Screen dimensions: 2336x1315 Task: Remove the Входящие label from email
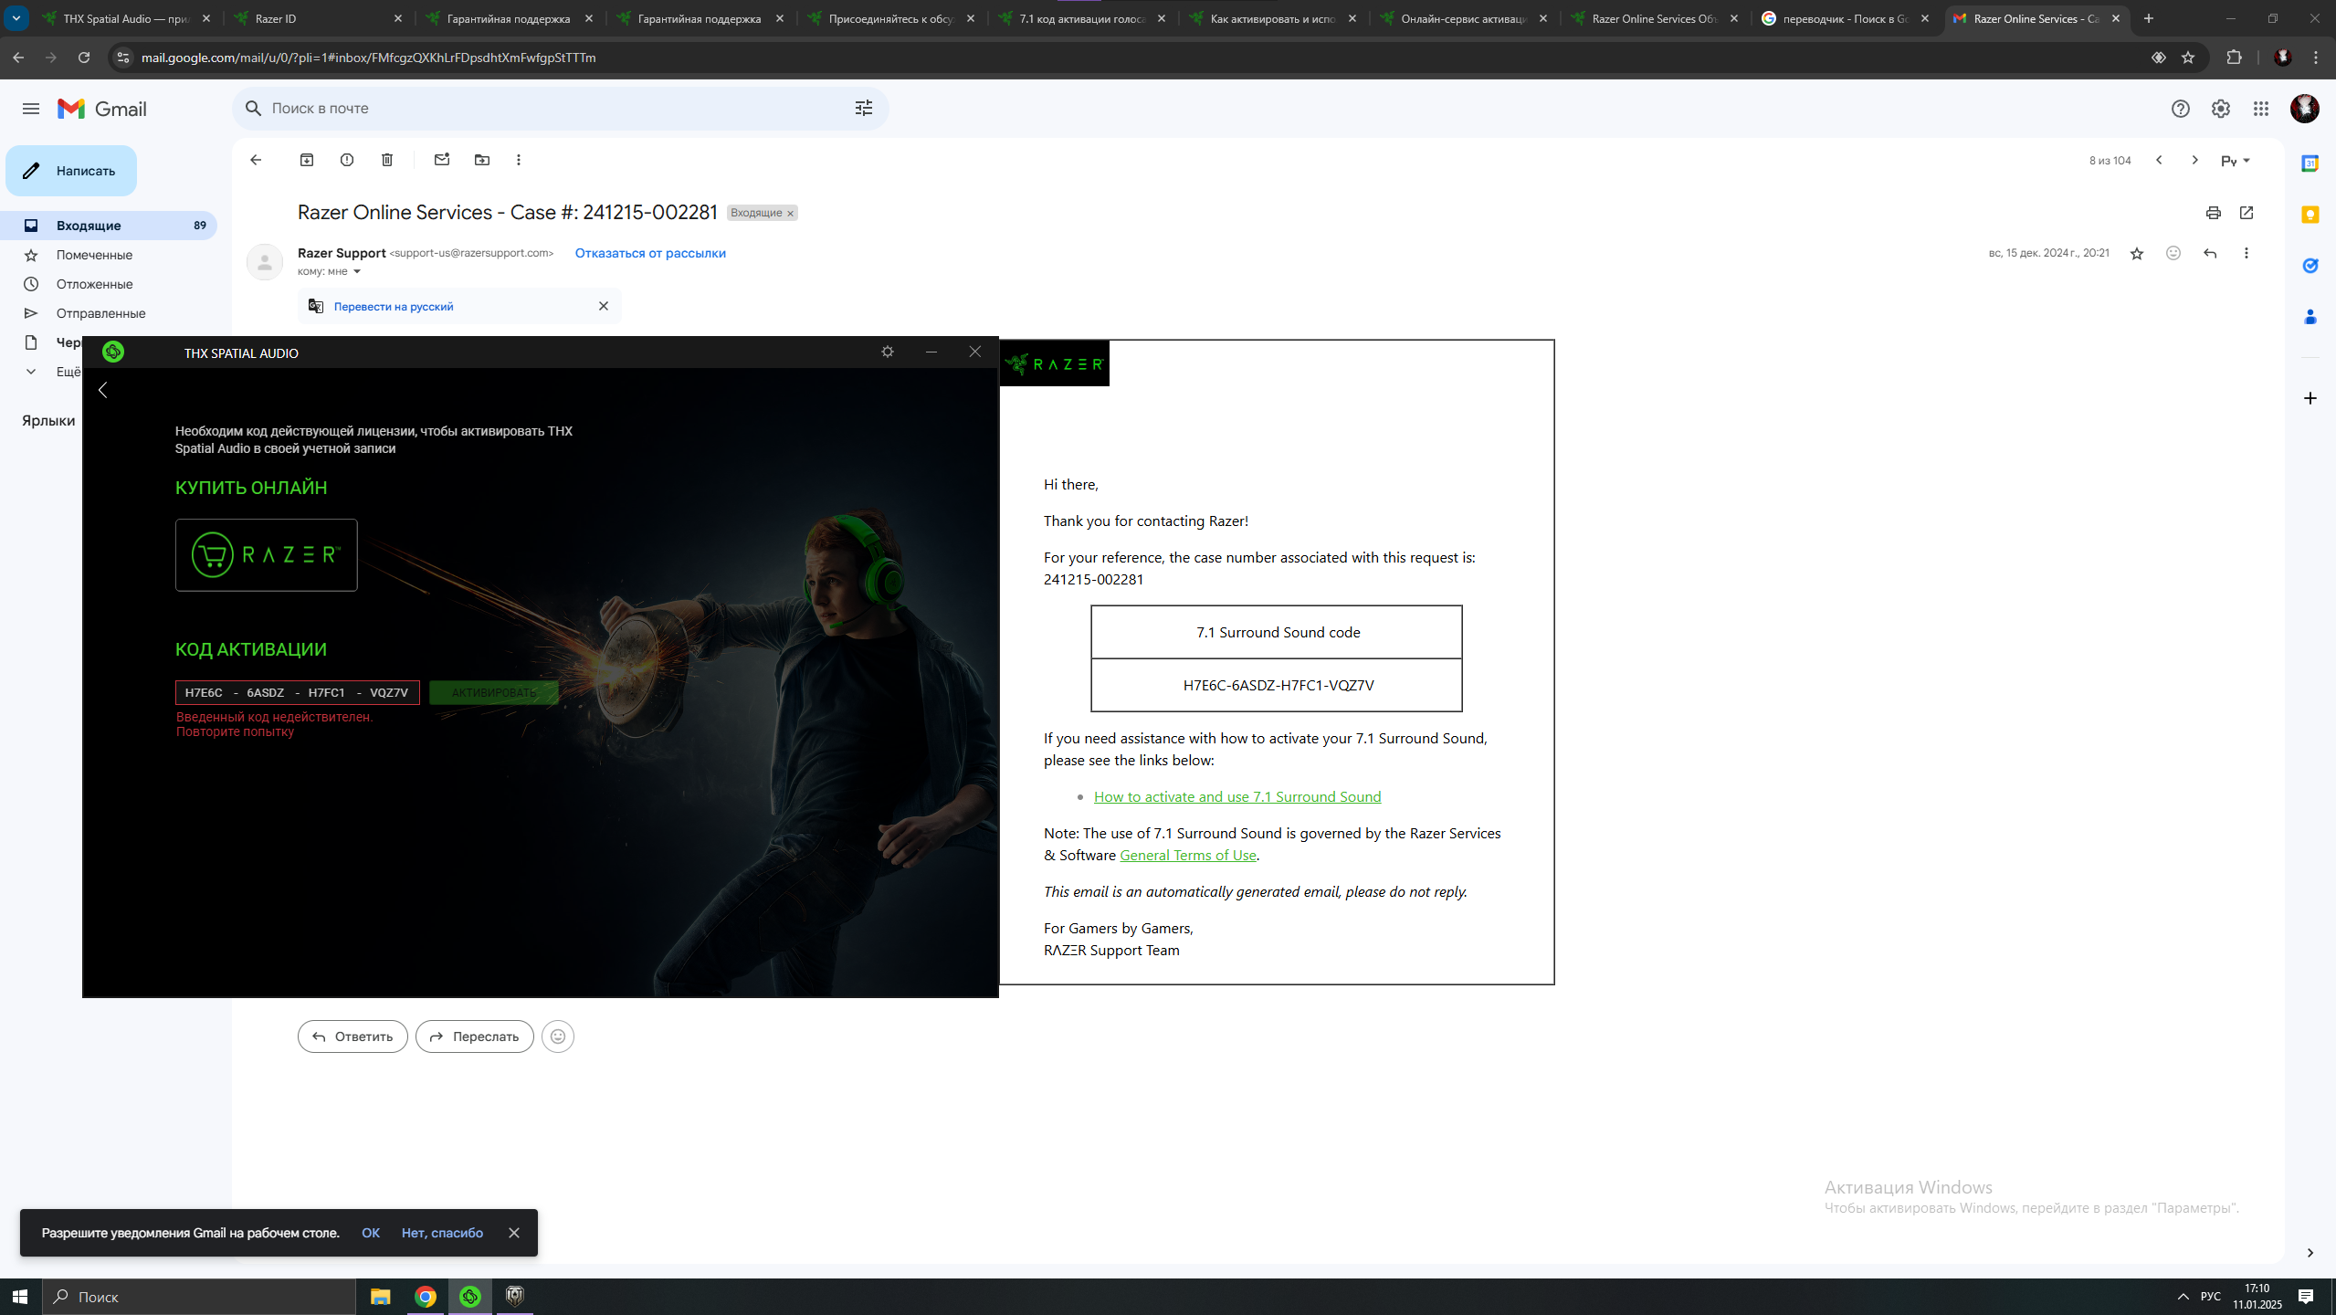791,213
